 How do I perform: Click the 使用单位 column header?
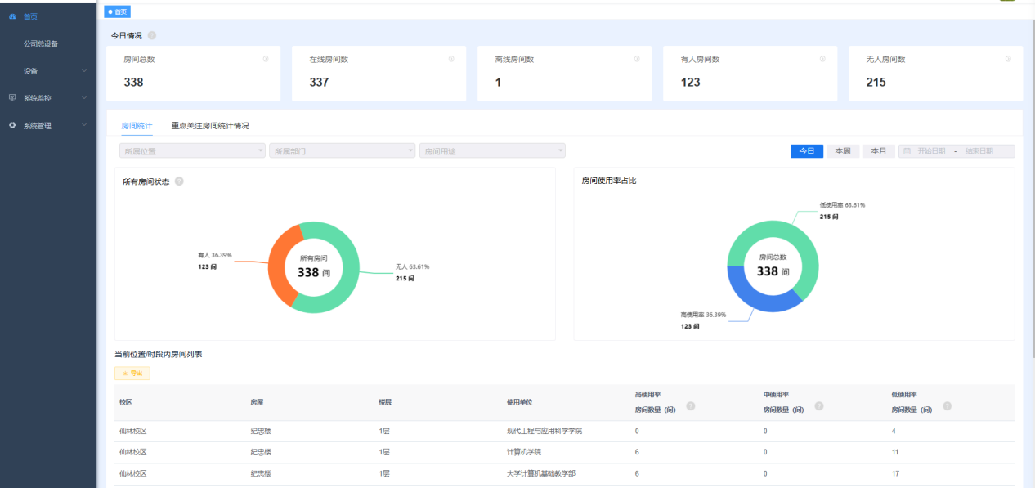click(519, 402)
